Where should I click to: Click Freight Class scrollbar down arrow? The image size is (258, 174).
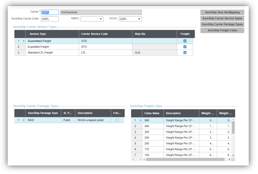[233, 155]
